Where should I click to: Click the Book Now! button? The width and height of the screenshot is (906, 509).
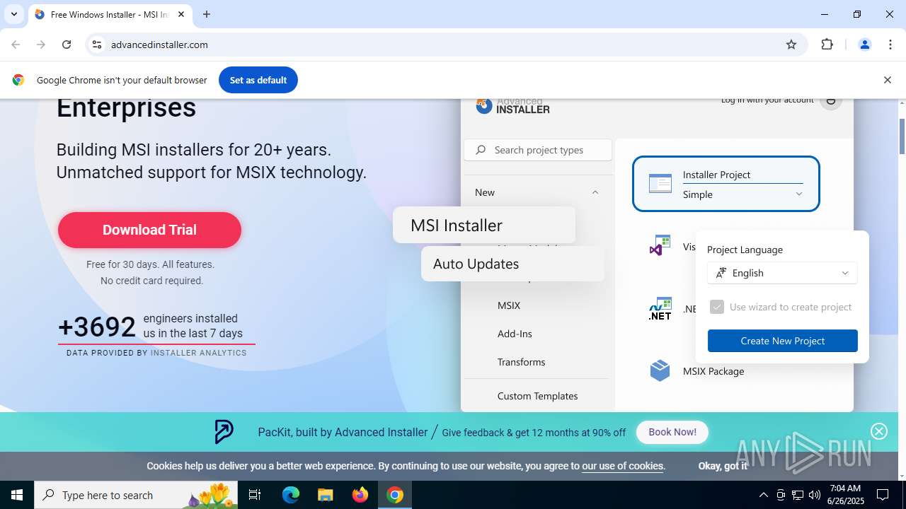[x=672, y=432]
